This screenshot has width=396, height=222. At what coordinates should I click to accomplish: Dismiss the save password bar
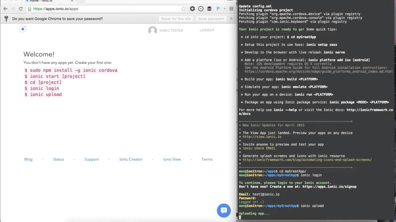tap(231, 18)
